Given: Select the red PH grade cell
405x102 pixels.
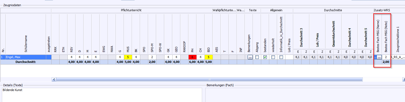Looking at the screenshot, I should click(x=192, y=57).
